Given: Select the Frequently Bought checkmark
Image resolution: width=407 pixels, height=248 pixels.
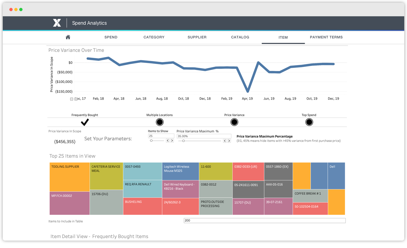Looking at the screenshot, I should (85, 122).
